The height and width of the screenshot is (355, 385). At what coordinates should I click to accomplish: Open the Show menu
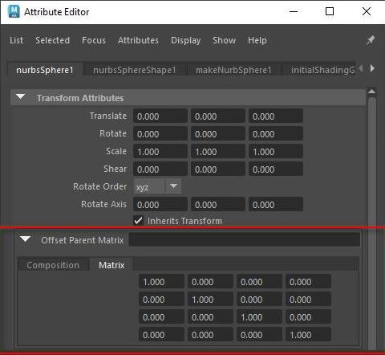click(x=224, y=40)
